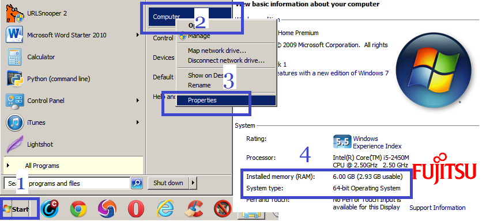This screenshot has width=482, height=222.
Task: Open the Calculator app icon
Action: [x=14, y=57]
